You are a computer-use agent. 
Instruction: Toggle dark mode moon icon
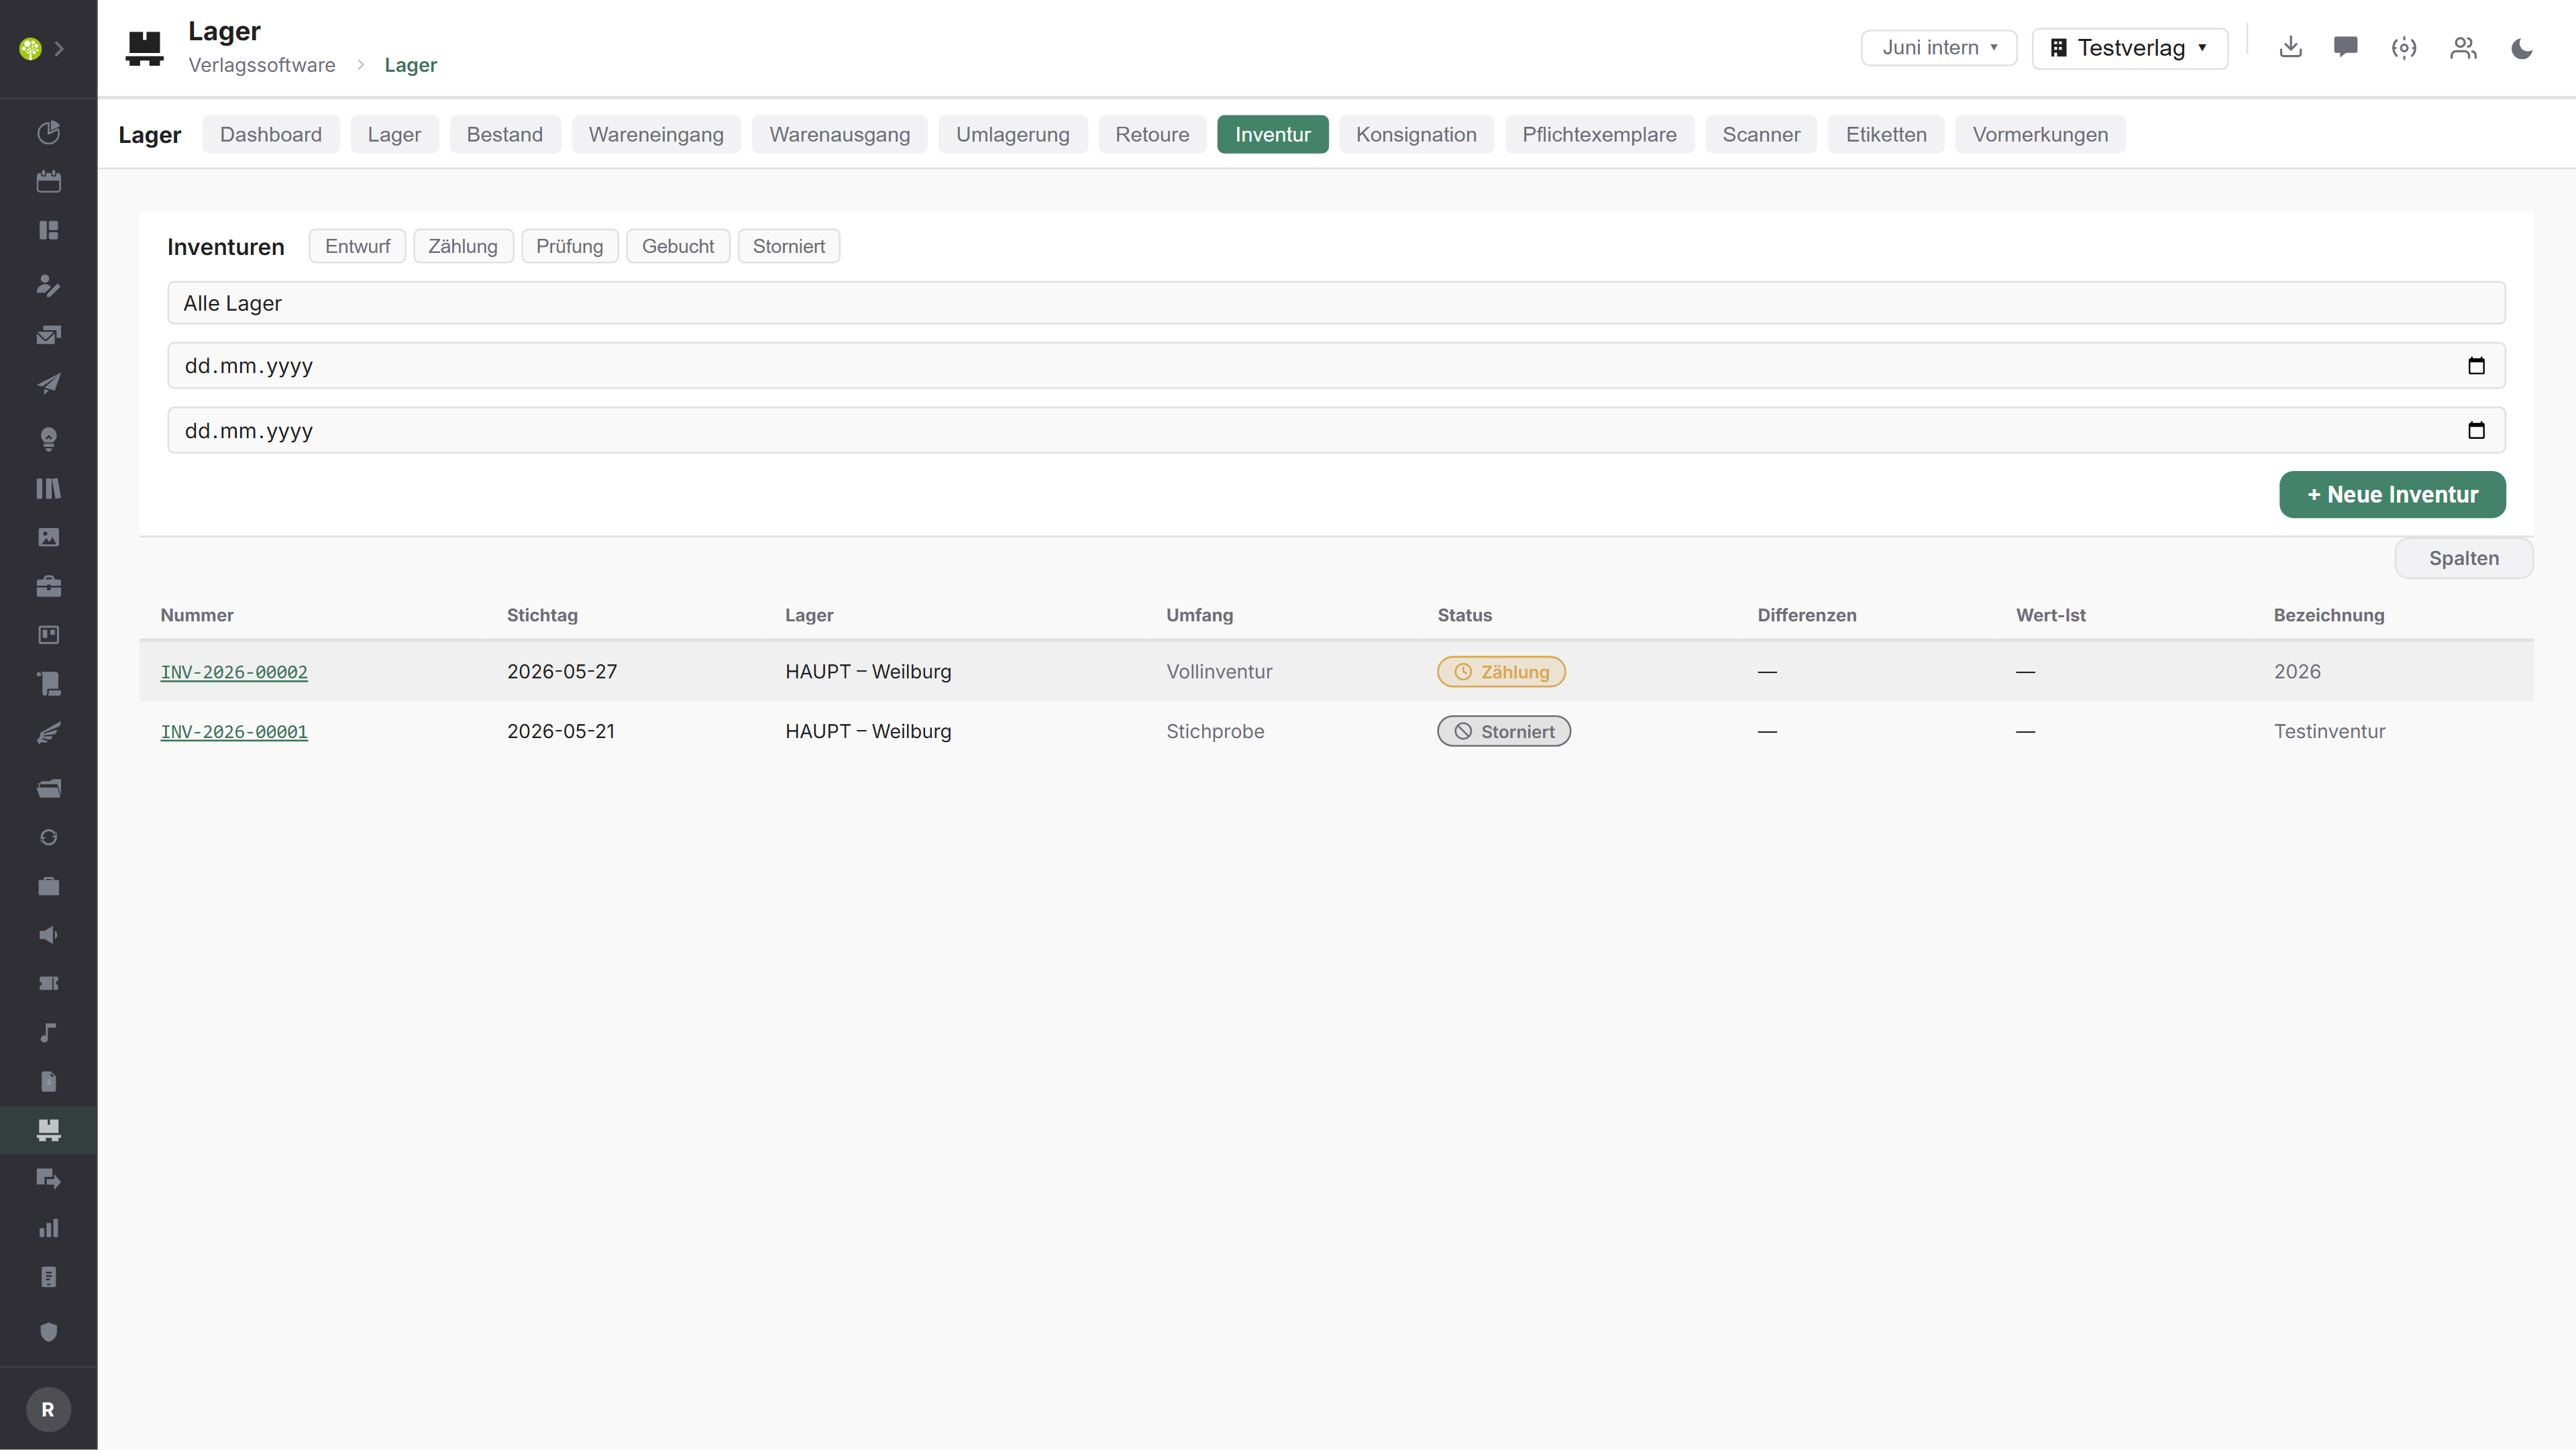pyautogui.click(x=2522, y=47)
